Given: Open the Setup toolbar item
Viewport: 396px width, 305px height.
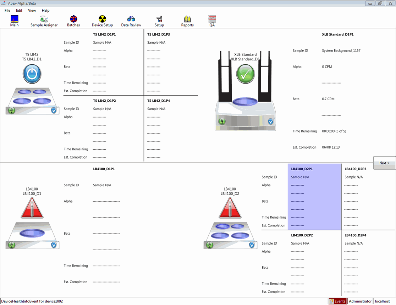Looking at the screenshot, I should tap(159, 21).
